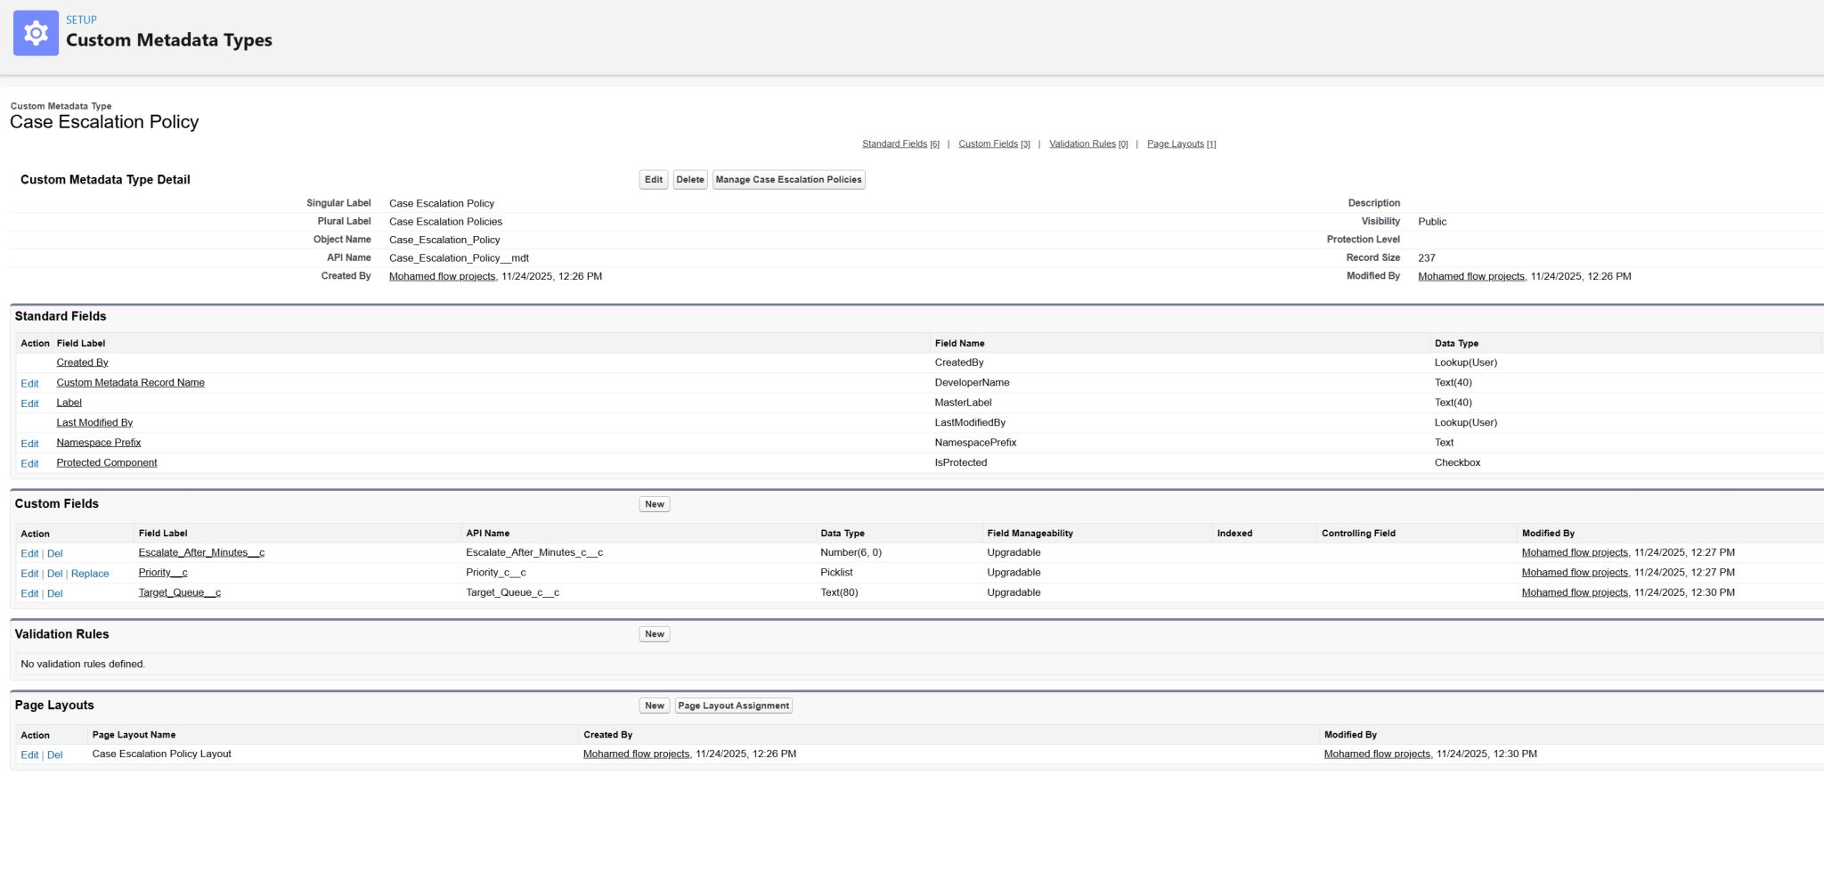1824x881 pixels.
Task: Open Custom Metadata Record Name field
Action: [x=130, y=382]
